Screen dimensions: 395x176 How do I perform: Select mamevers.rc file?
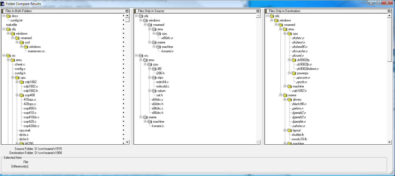coord(36,51)
